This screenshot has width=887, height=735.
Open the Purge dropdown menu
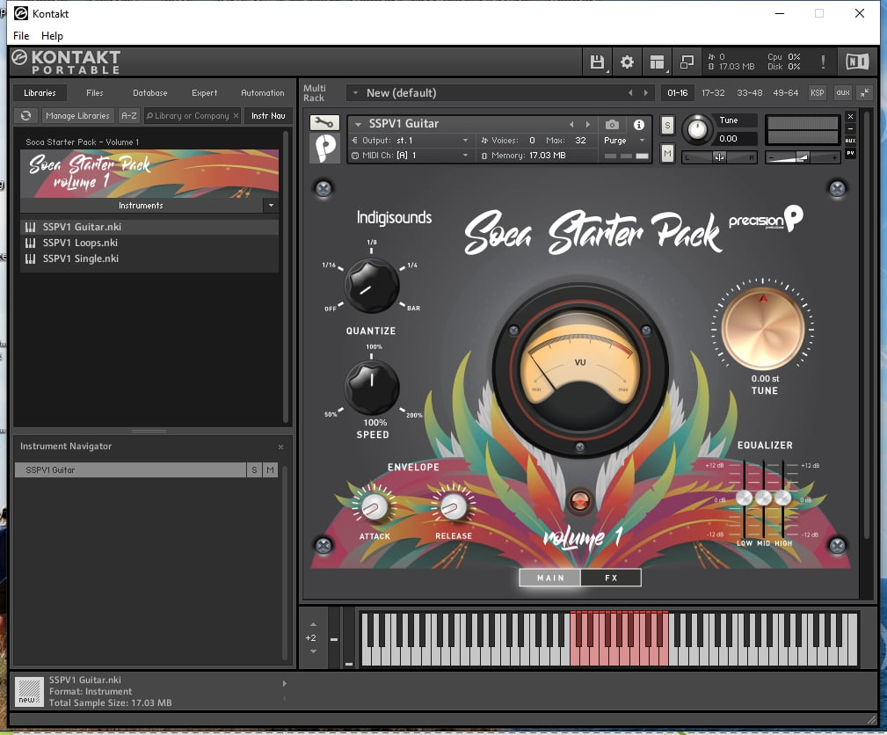coord(642,141)
